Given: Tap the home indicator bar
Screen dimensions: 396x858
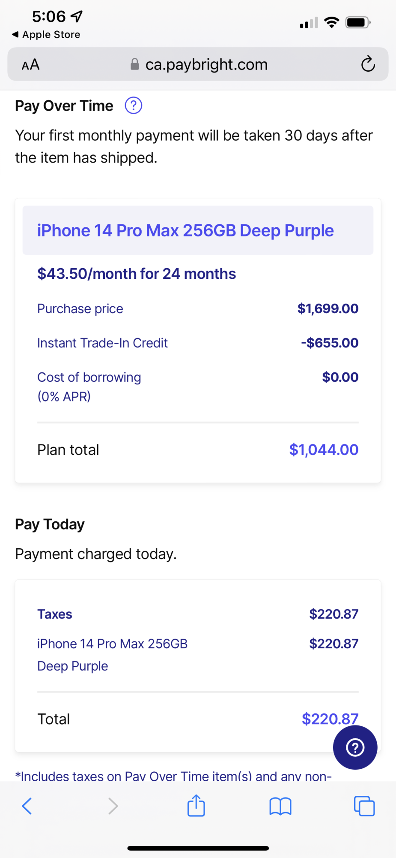Looking at the screenshot, I should tap(198, 848).
